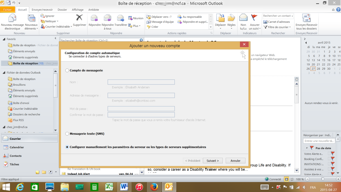This screenshot has height=192, width=341.
Task: Switch to the Dossier tab
Action: click(62, 10)
